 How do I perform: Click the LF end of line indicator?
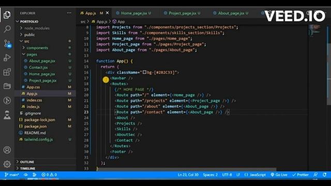238,175
